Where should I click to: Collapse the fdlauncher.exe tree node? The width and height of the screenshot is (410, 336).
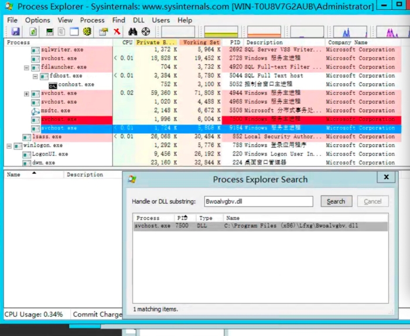click(26, 68)
